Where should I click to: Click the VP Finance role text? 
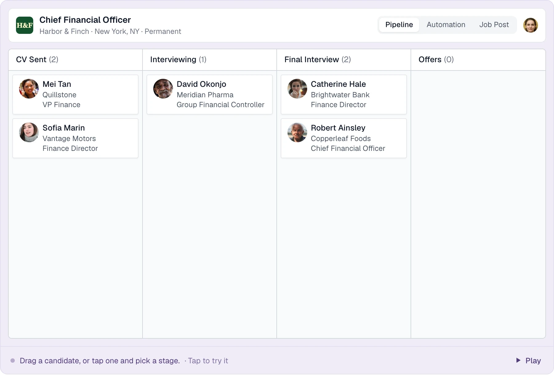62,105
